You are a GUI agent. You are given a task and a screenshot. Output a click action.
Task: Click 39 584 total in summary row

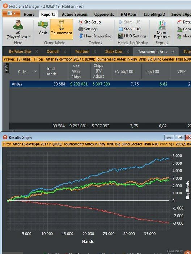point(59,126)
